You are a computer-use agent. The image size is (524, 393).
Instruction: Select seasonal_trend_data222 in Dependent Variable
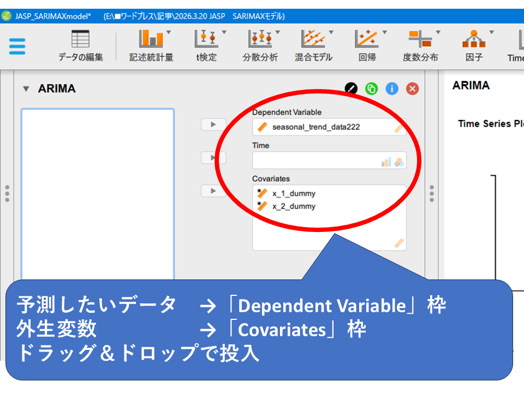pyautogui.click(x=316, y=127)
